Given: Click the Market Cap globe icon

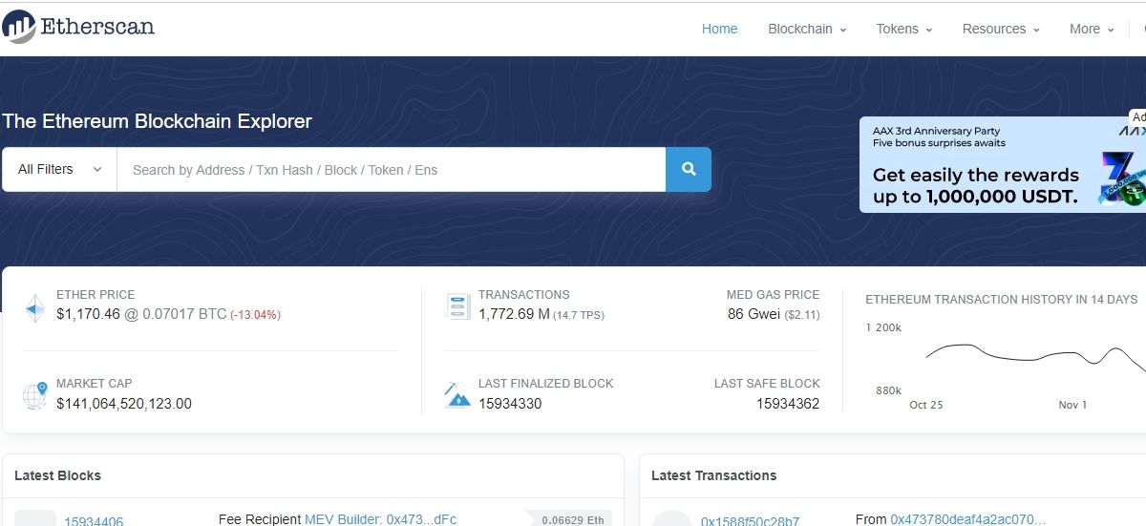Looking at the screenshot, I should (35, 394).
